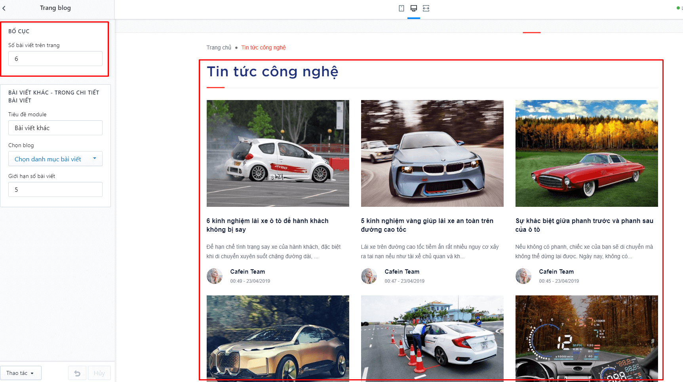Open article '6 kinh nghiệm lái xe ô tô'
Image resolution: width=683 pixels, height=382 pixels.
pyautogui.click(x=267, y=225)
